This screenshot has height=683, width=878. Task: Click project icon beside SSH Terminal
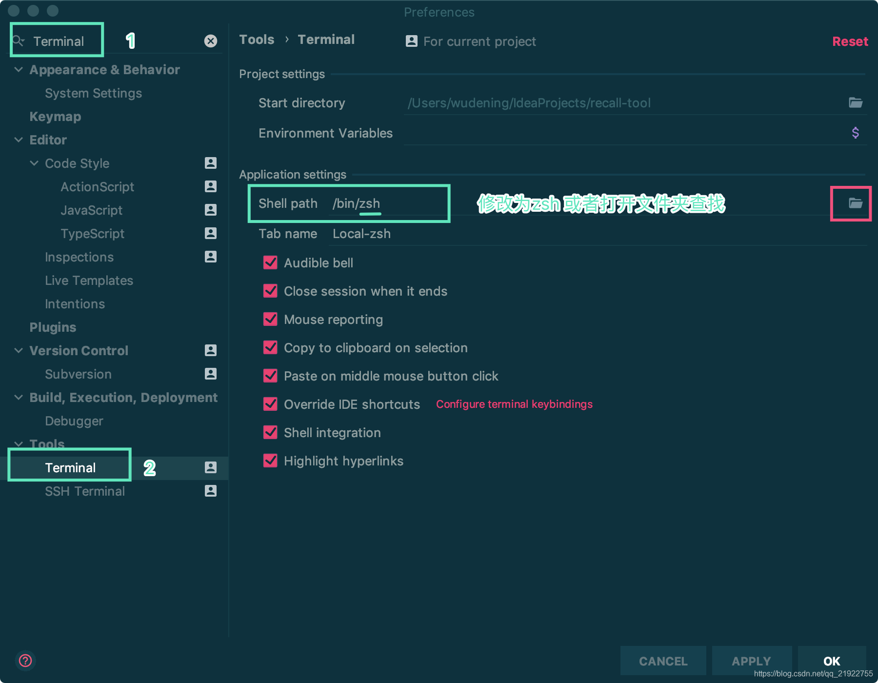211,491
